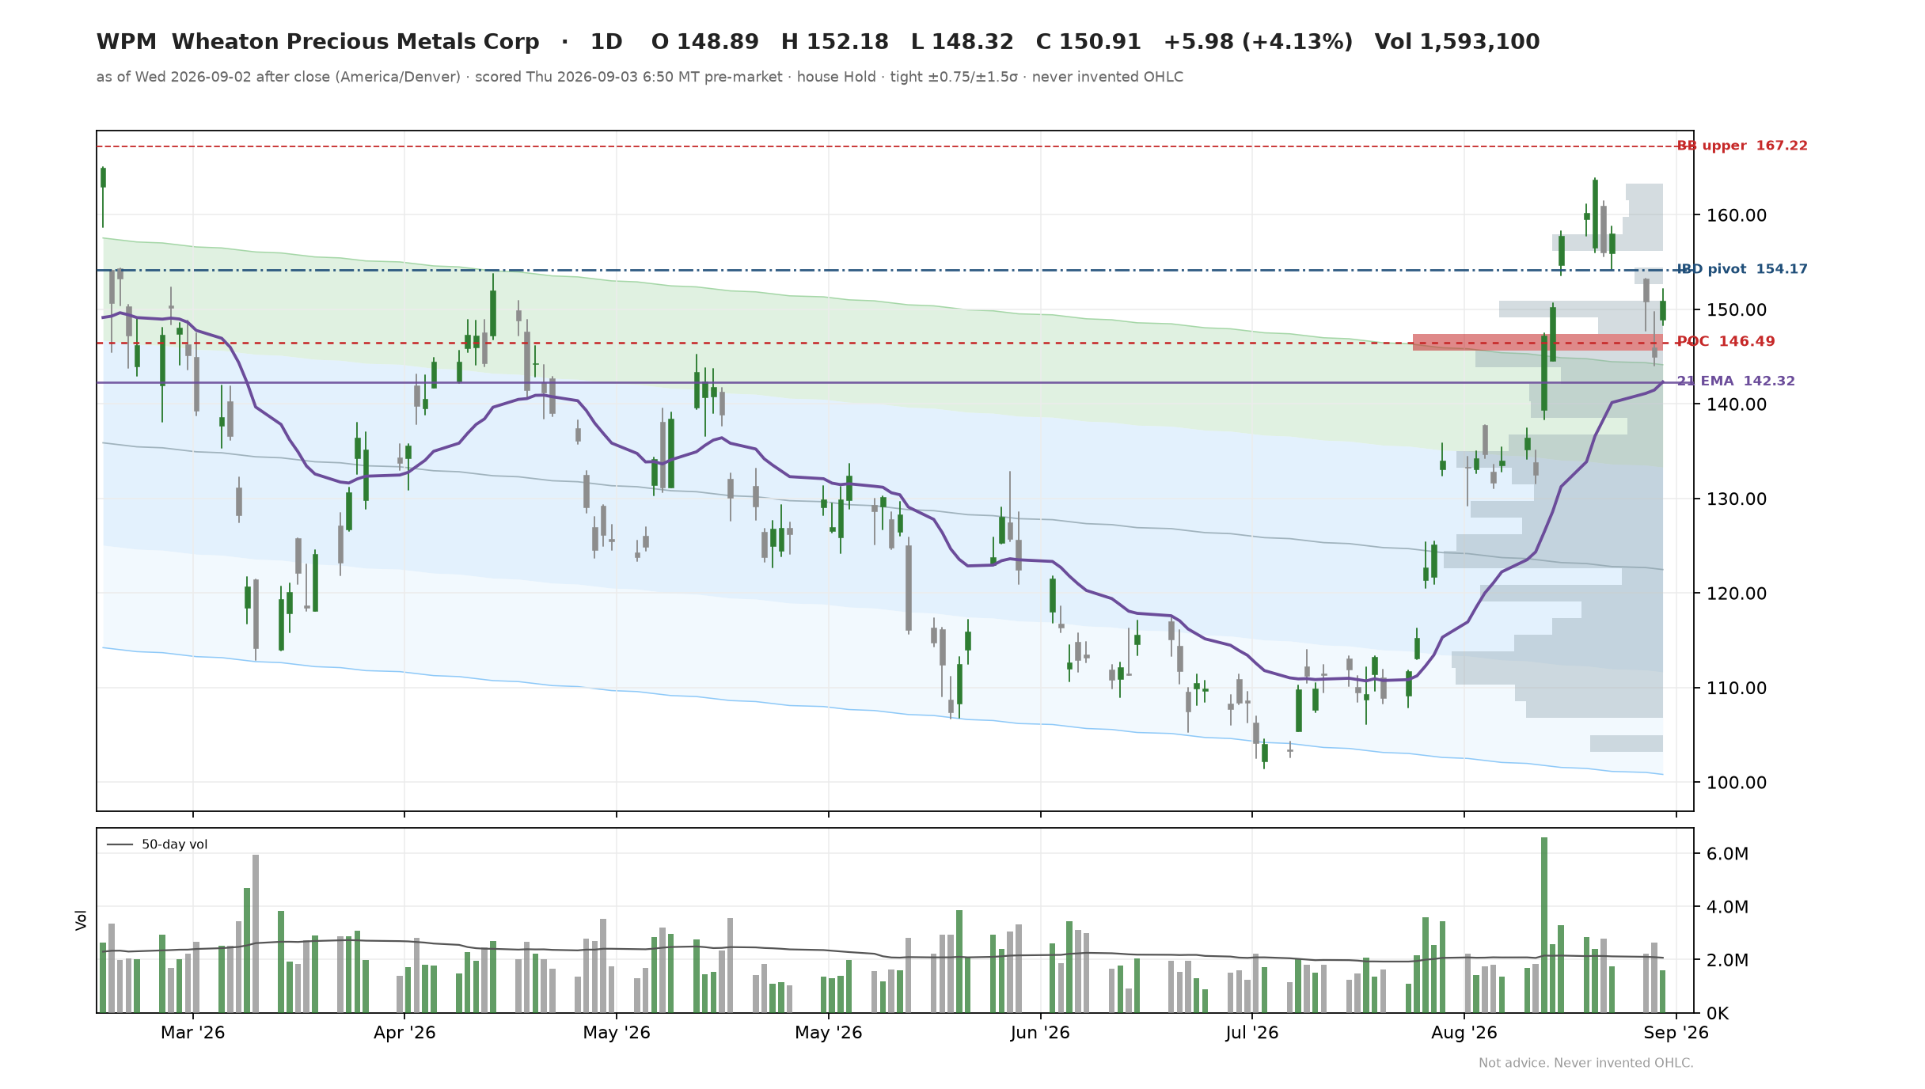This screenshot has width=1925, height=1089.
Task: Click the red POC volume-profile band
Action: click(1537, 342)
